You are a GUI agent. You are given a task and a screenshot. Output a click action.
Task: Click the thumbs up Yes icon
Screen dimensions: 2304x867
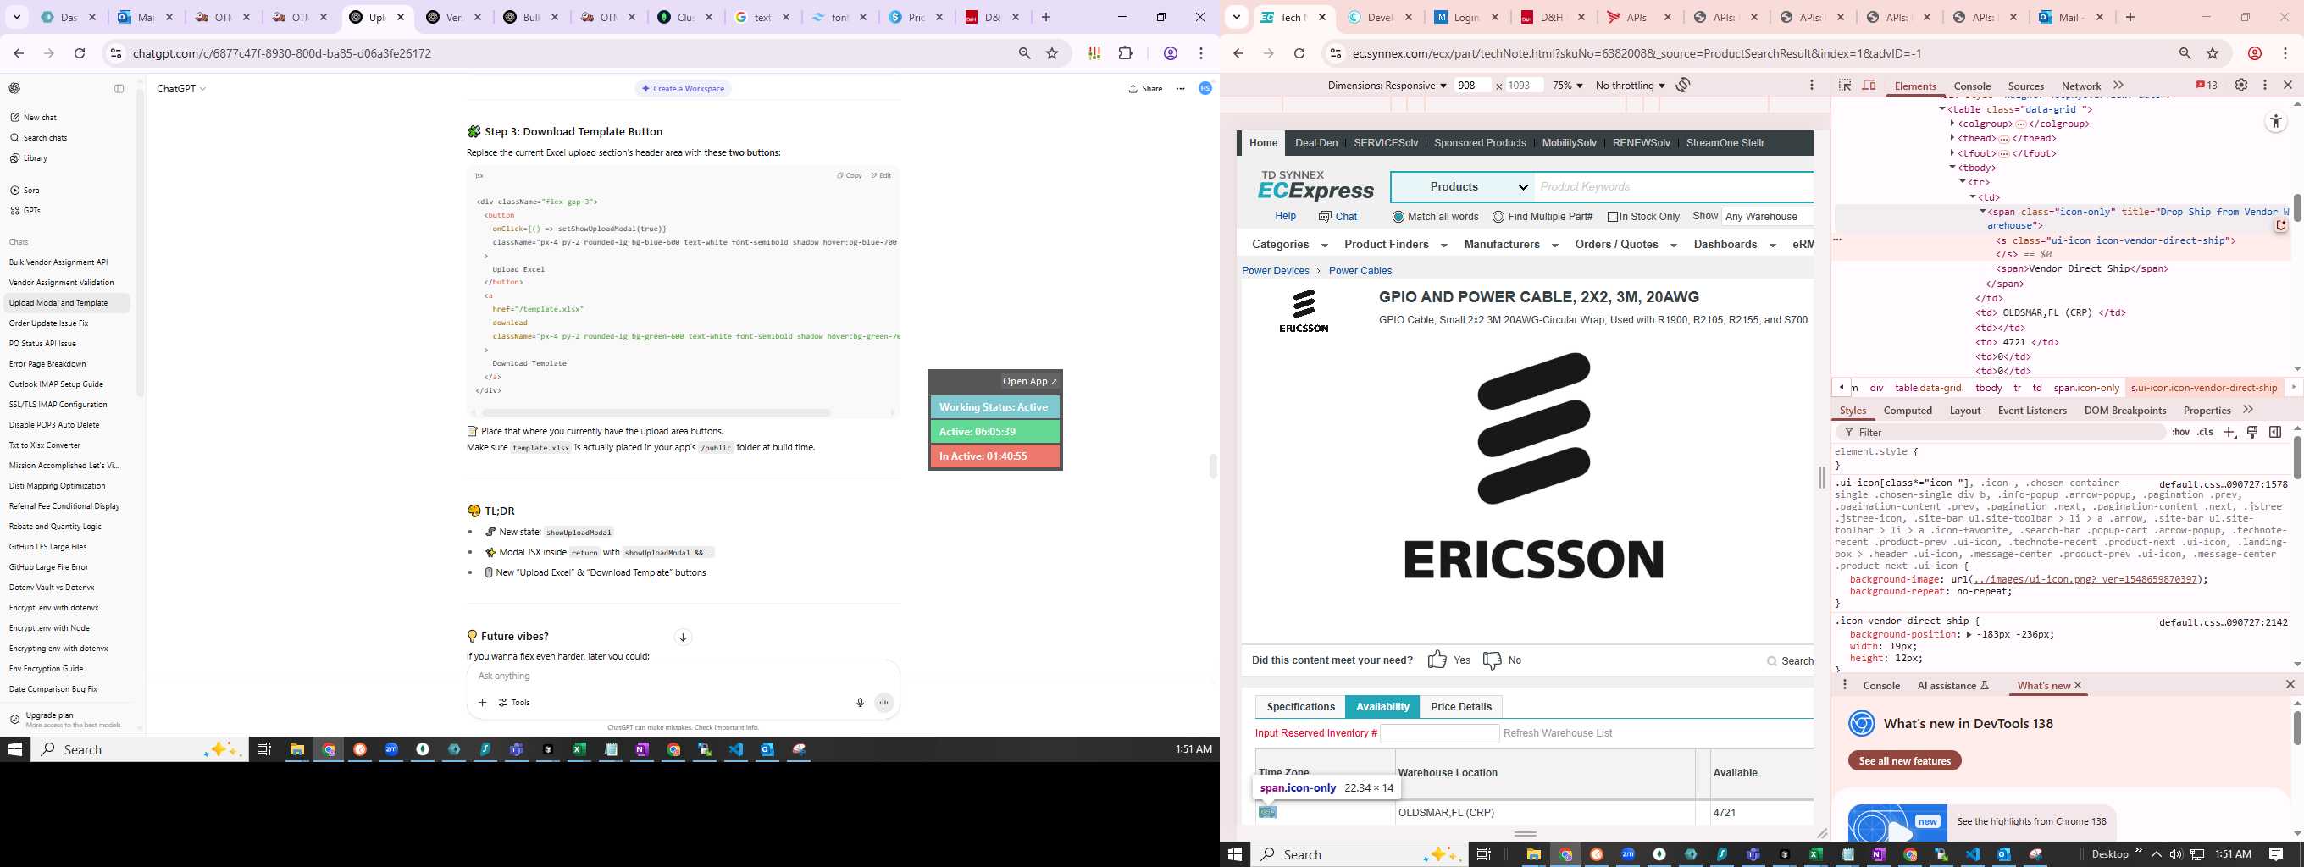click(x=1437, y=660)
